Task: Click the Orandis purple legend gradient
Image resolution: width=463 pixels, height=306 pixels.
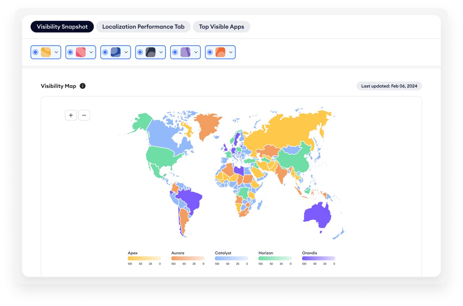Action: [318, 258]
